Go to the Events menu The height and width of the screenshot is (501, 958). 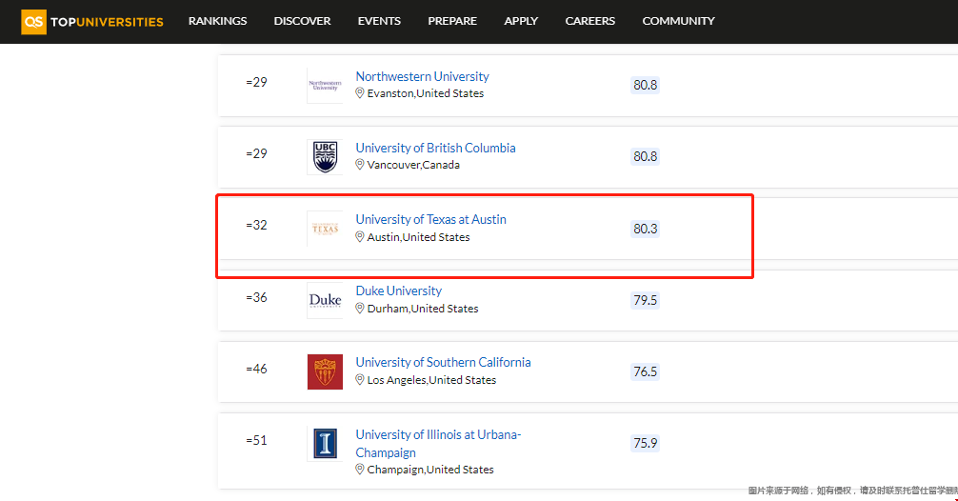(379, 21)
